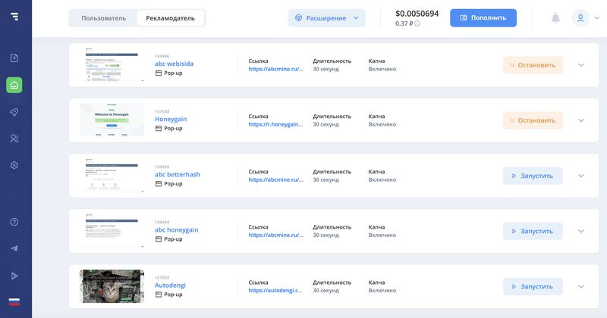Open the settings gear in sidebar

(14, 165)
